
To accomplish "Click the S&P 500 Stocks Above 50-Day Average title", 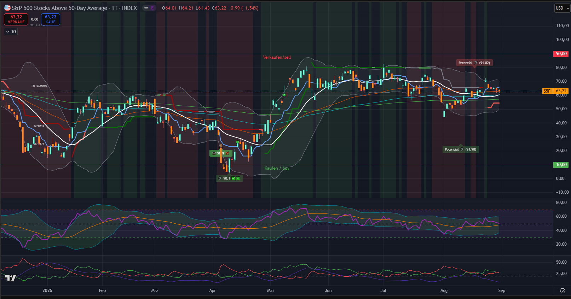I will [x=59, y=8].
